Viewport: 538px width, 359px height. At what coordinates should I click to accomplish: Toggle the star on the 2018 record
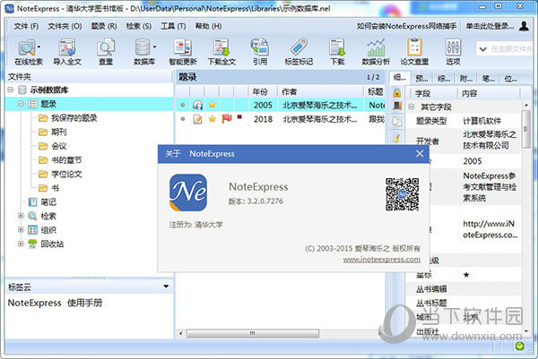pos(213,119)
